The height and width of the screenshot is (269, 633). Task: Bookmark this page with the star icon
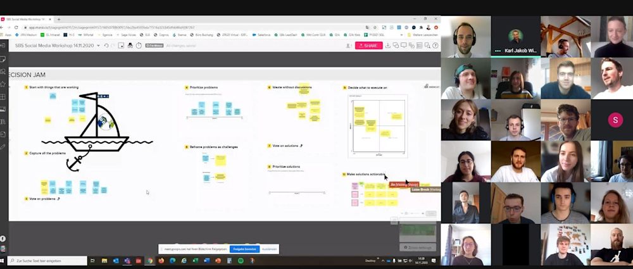click(x=375, y=27)
